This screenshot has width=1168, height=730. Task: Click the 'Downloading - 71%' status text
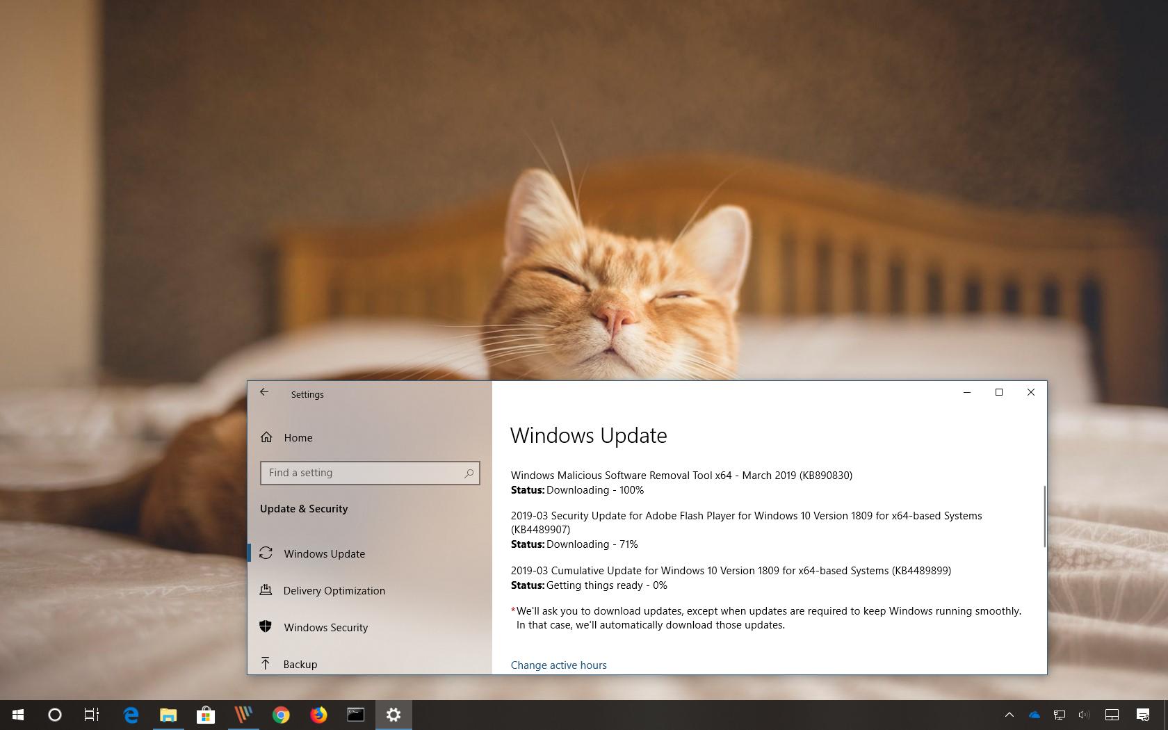pyautogui.click(x=592, y=544)
